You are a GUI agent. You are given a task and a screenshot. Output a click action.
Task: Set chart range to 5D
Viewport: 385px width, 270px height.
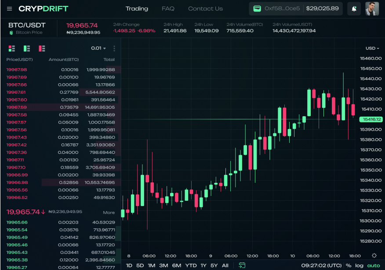pos(140,265)
